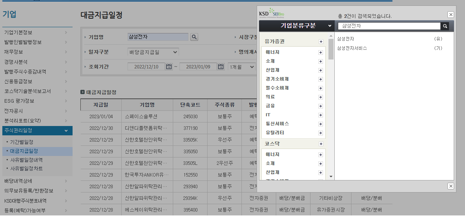Open calendar for end date 2023/01/09
Screen dimensions: 465x217
click(221, 66)
